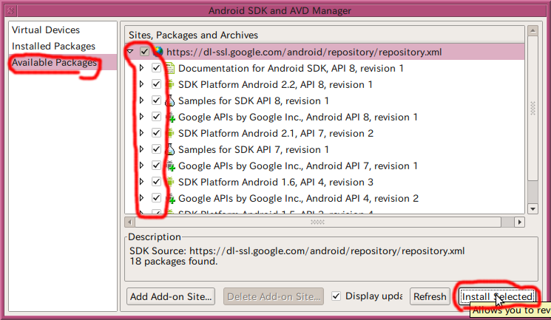
Task: Expand Google APIs Android API 8 row
Action: tap(141, 117)
